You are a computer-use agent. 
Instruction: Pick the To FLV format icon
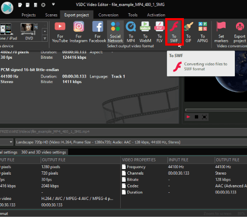click(160, 32)
